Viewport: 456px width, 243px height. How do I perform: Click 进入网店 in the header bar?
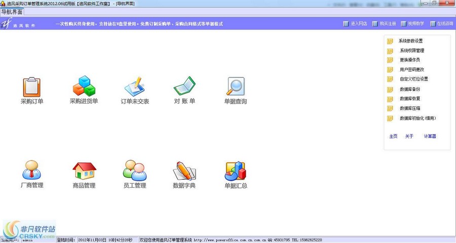coord(355,24)
